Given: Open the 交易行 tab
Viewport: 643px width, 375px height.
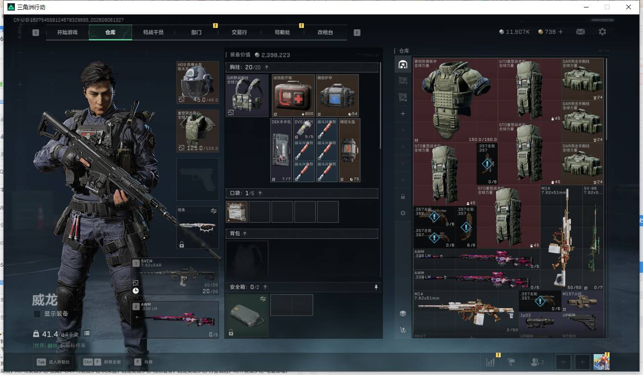Looking at the screenshot, I should click(239, 33).
